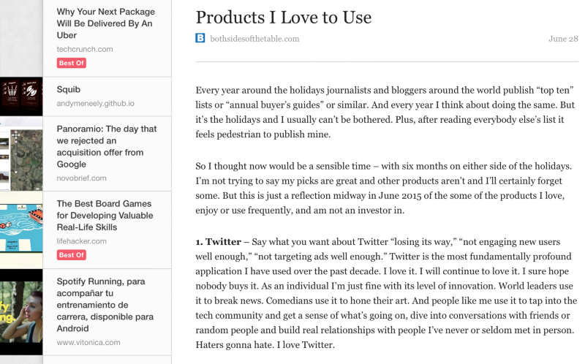Open the Squib article in the list
This screenshot has width=585, height=364.
pos(69,90)
